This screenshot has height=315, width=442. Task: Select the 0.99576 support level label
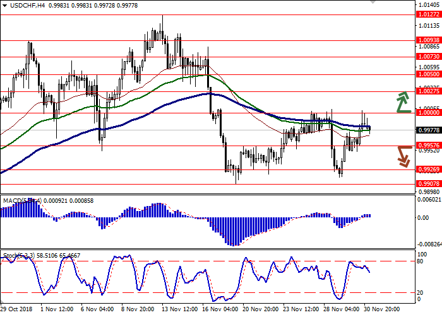click(x=427, y=146)
